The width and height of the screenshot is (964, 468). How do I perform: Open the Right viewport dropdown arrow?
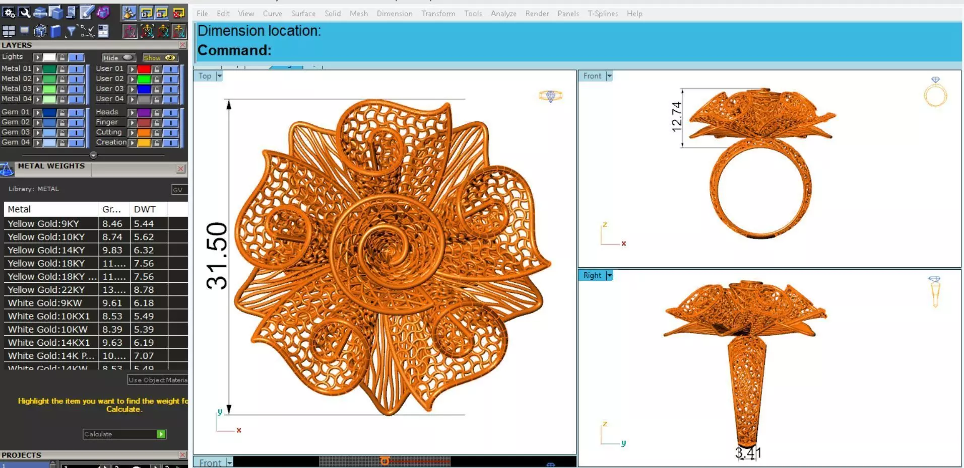pos(609,275)
